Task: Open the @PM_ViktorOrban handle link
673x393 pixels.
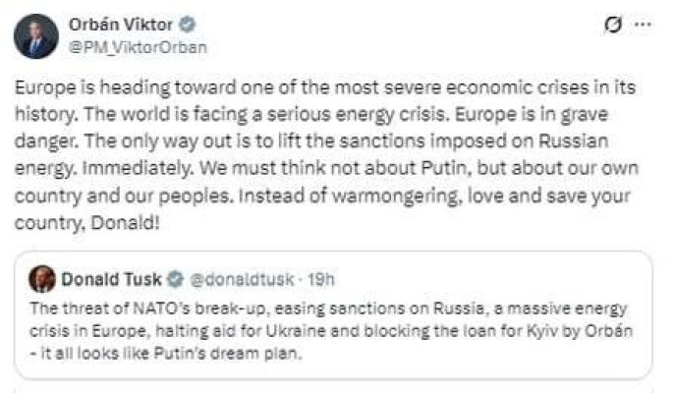Action: click(138, 46)
